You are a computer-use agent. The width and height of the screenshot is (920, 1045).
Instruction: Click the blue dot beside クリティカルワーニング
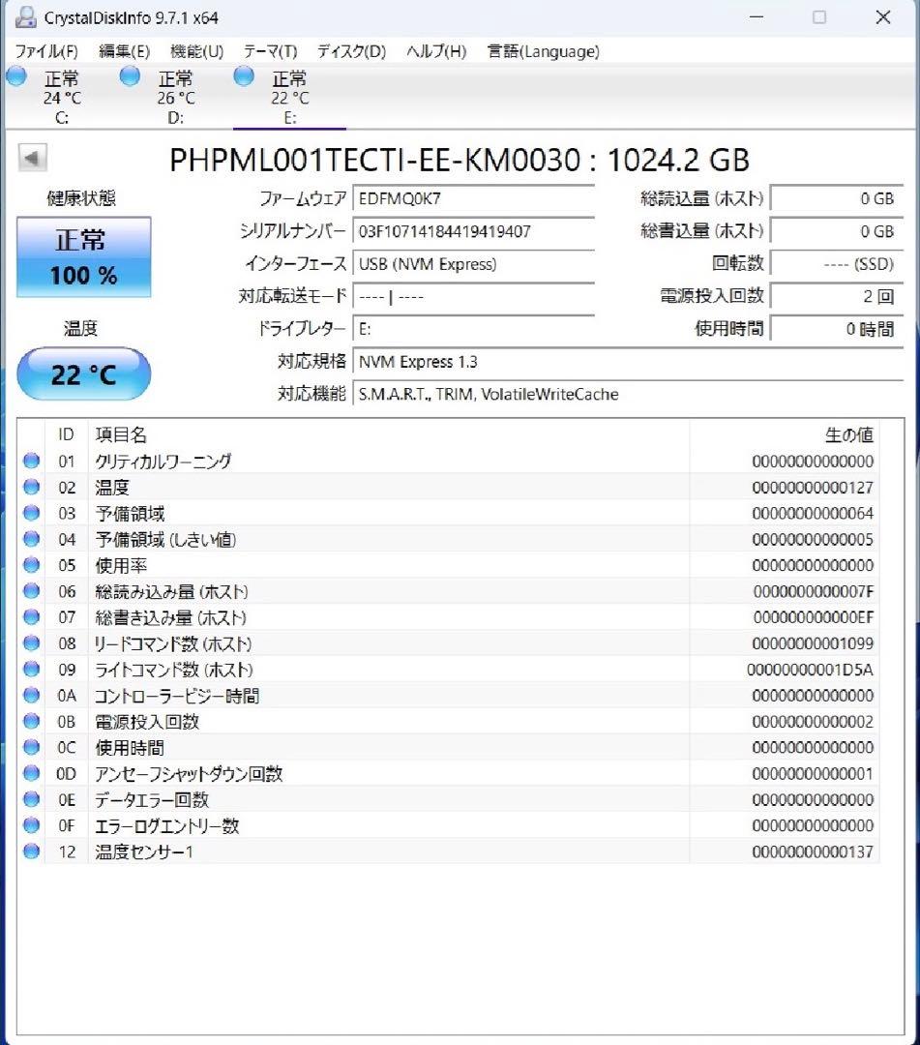(32, 461)
